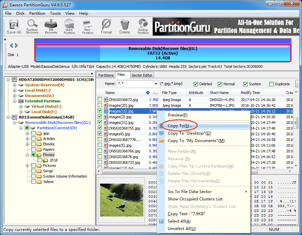Click the Copy To Desktop monitor icon
The image size is (302, 235).
tap(161, 133)
